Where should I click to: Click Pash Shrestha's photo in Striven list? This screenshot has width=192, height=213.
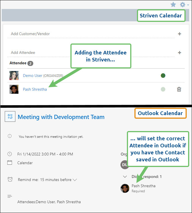(x=14, y=89)
